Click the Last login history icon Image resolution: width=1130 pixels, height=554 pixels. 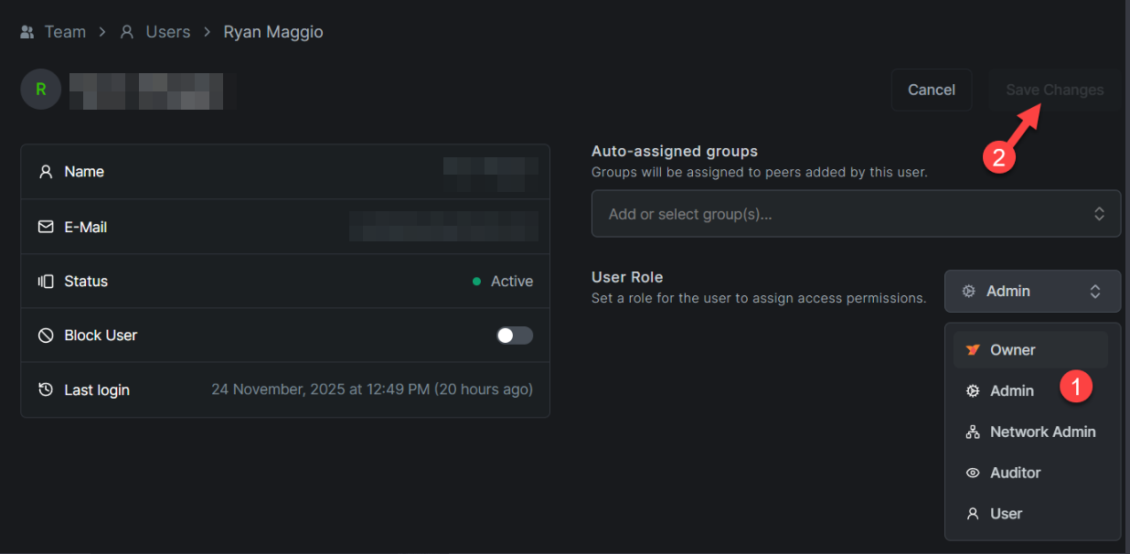click(46, 390)
